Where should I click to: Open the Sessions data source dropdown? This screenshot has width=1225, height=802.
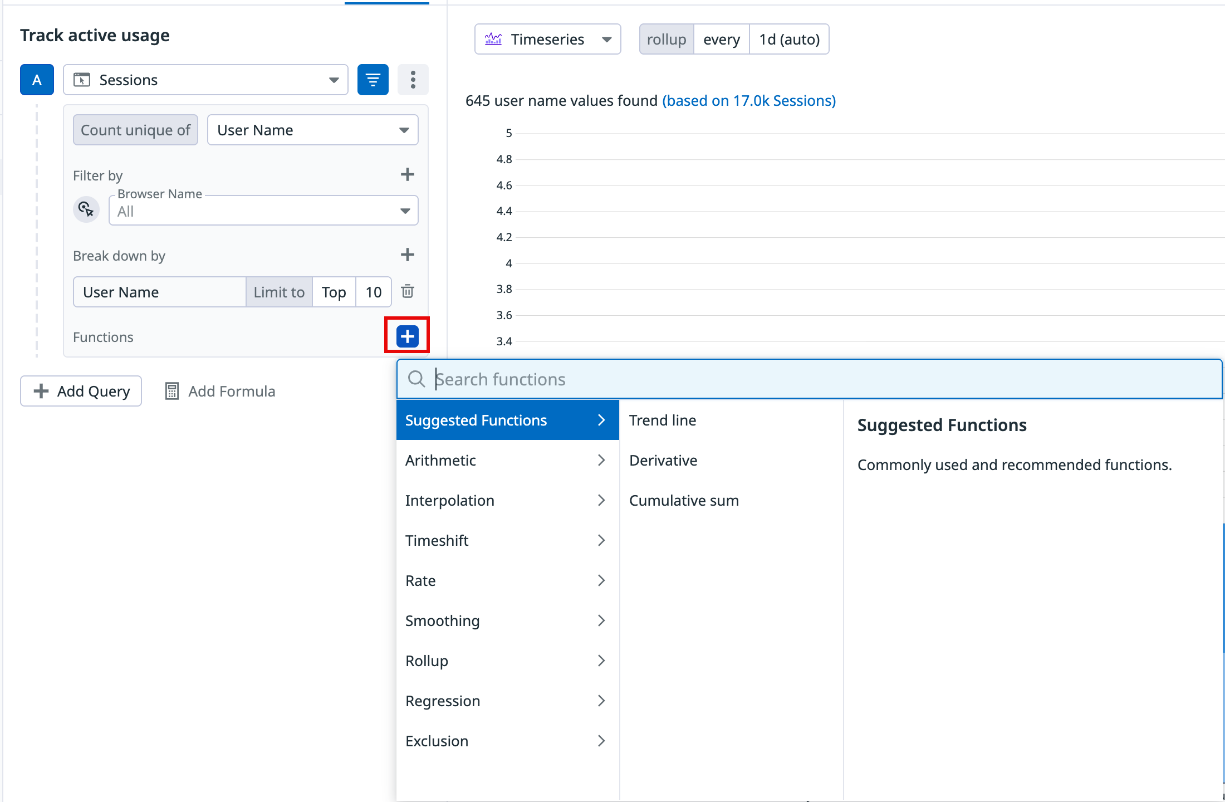(x=205, y=80)
